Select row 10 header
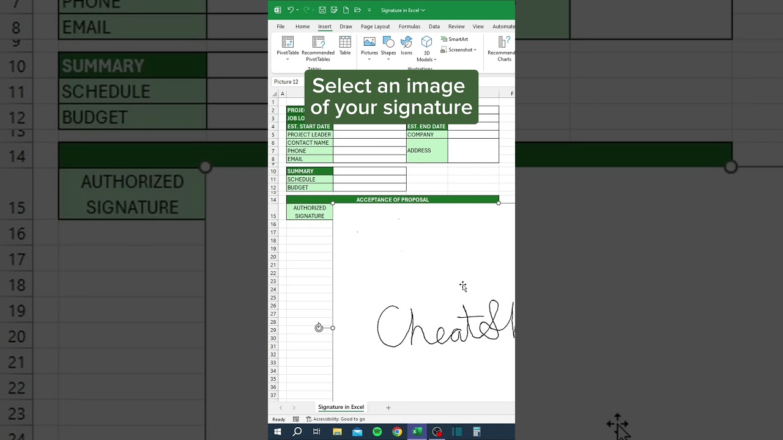This screenshot has width=783, height=440. click(x=273, y=171)
